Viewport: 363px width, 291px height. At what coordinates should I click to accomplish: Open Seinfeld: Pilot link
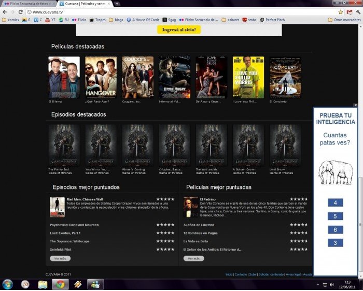[61, 250]
